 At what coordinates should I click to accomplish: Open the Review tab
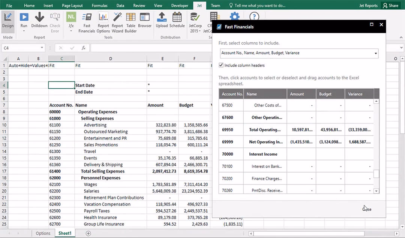click(x=139, y=5)
